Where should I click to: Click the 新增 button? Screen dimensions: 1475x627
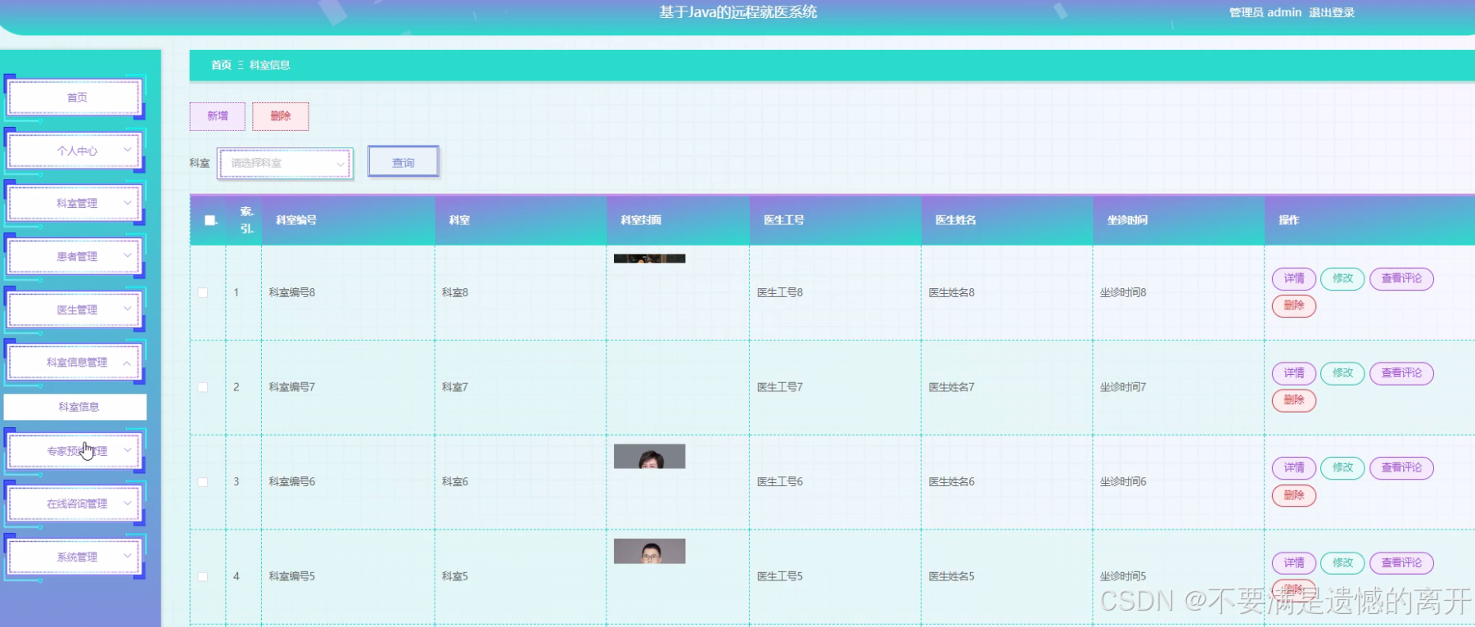218,116
